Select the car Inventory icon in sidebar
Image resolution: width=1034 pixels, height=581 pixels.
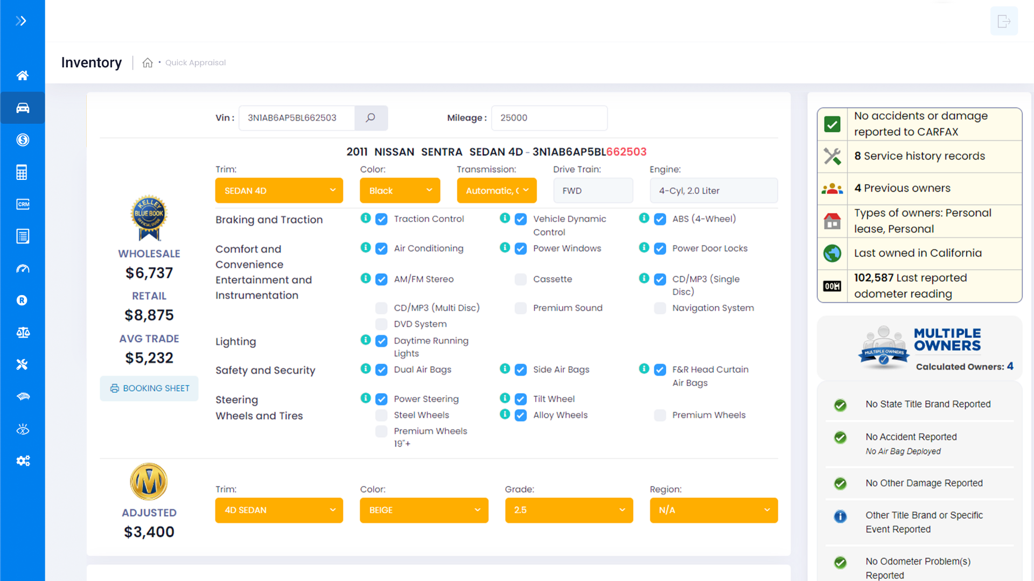[x=23, y=108]
